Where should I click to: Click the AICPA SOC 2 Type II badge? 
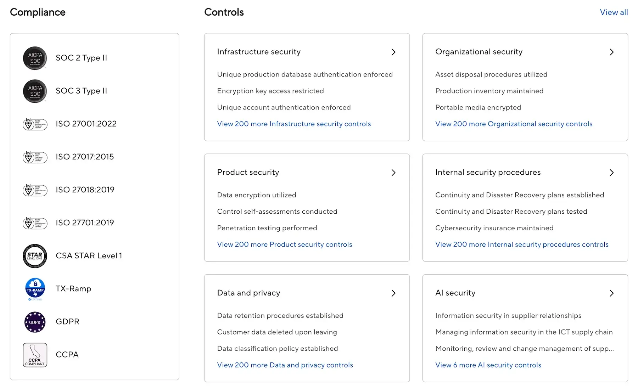(x=35, y=58)
